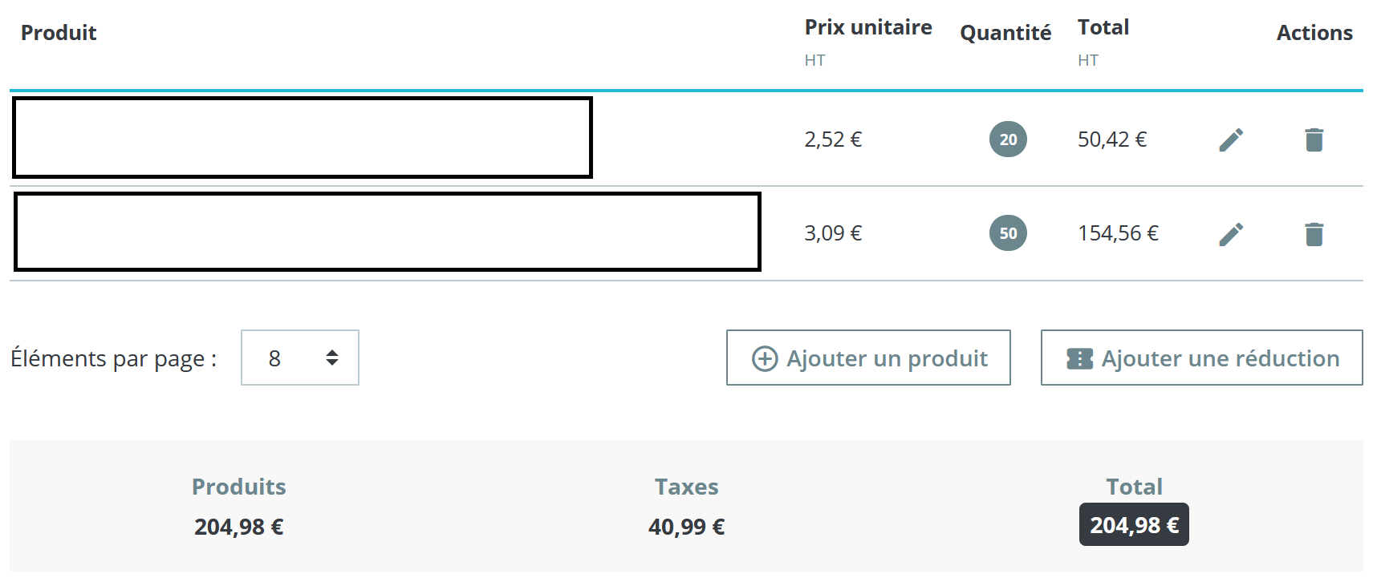
Task: Click the quantity badge showing 50
Action: point(1008,233)
